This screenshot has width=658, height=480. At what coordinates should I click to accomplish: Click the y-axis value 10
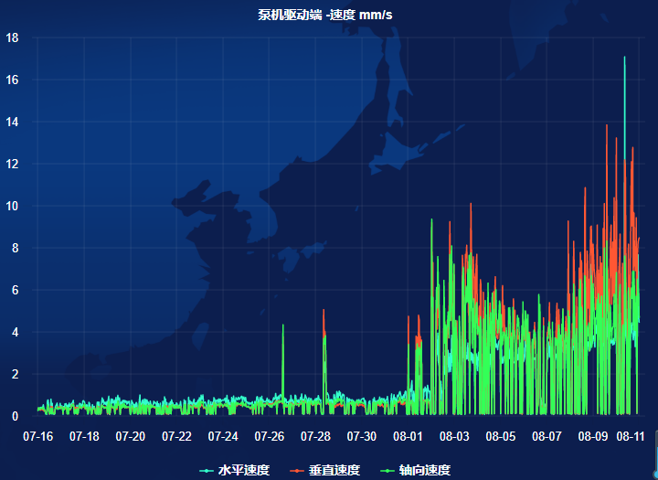12,206
